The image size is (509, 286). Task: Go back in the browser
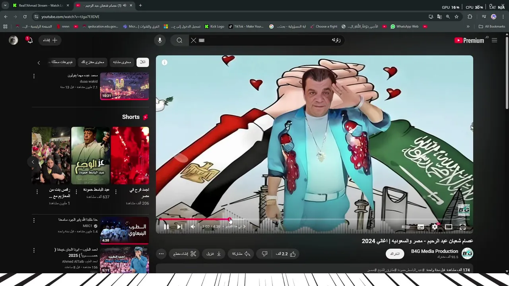tap(6, 17)
